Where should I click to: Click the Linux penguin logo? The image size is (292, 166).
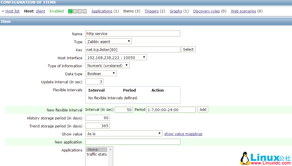pyautogui.click(x=245, y=159)
